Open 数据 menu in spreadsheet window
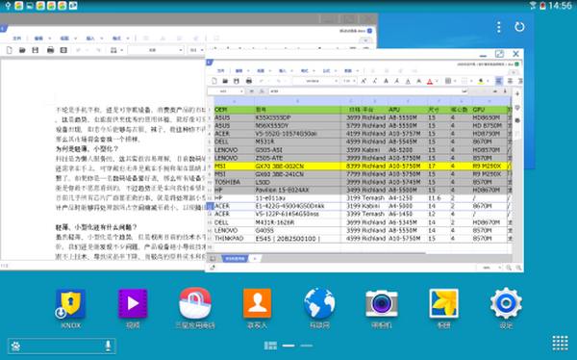Viewport: 577px width, 360px height. pyautogui.click(x=348, y=70)
